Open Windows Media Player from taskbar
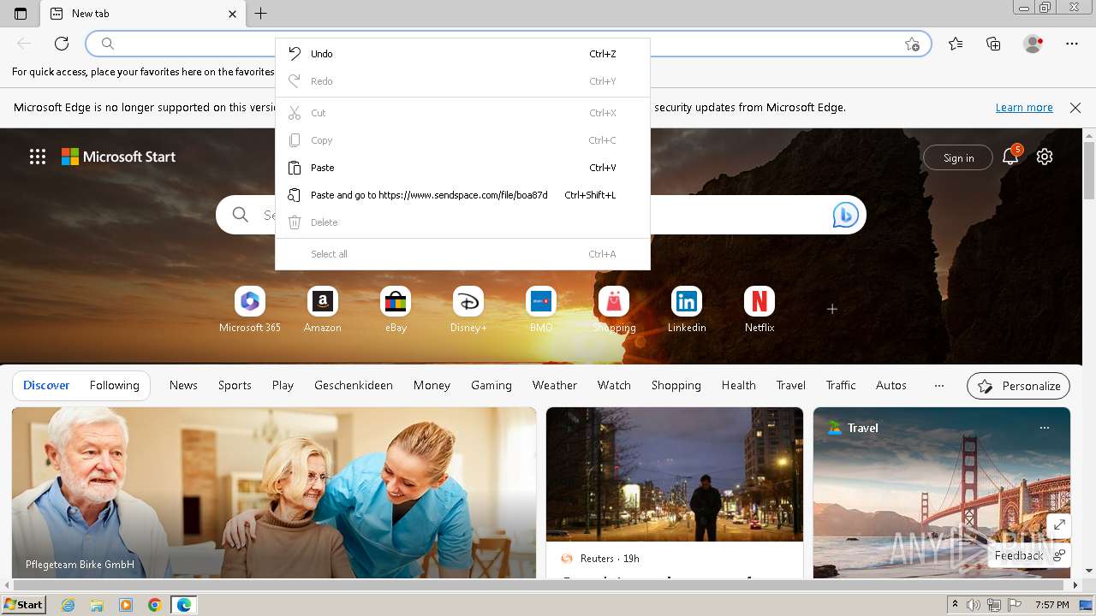This screenshot has width=1096, height=616. coord(126,605)
